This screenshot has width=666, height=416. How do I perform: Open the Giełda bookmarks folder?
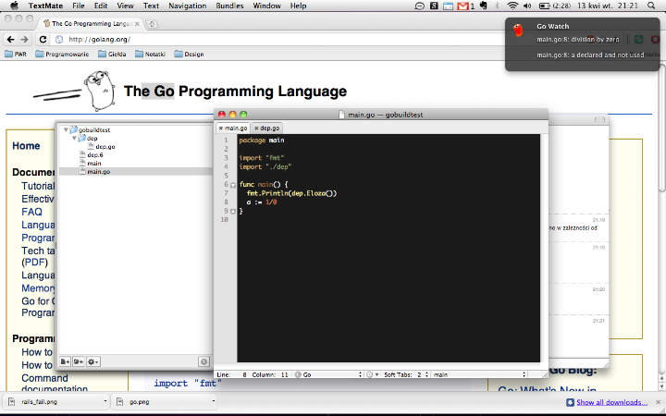[112, 54]
